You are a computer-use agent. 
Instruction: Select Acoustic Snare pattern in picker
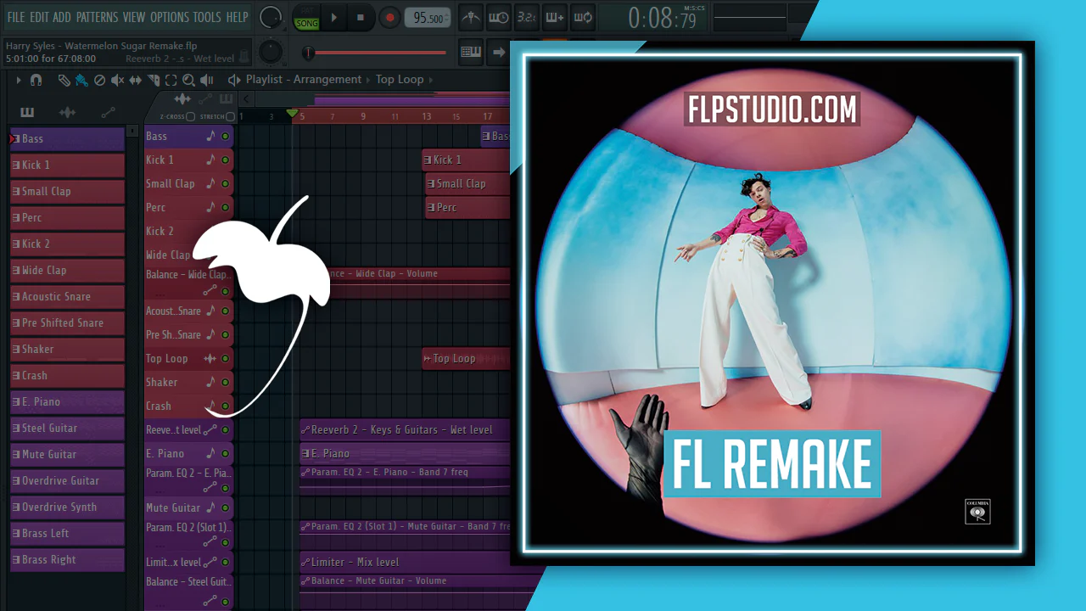pyautogui.click(x=67, y=297)
